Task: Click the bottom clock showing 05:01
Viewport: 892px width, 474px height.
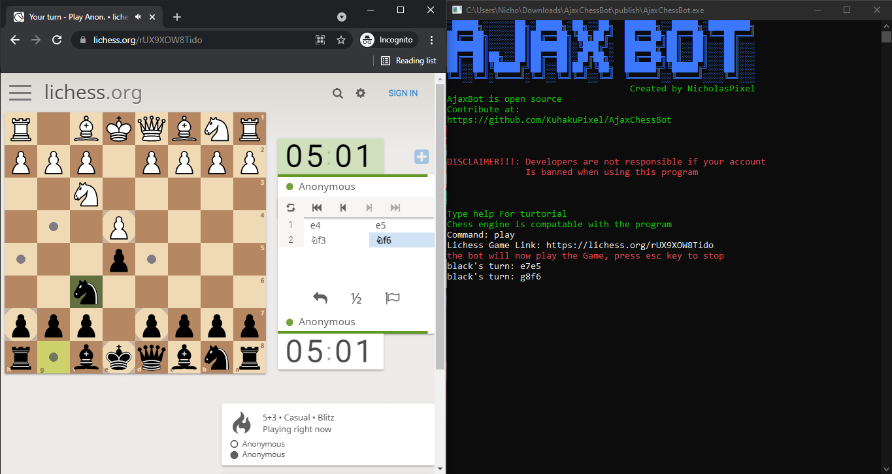Action: click(330, 351)
